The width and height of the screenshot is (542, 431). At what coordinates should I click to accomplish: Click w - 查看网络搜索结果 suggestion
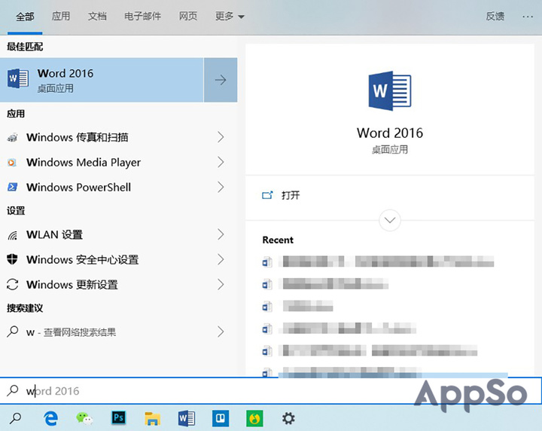click(71, 332)
